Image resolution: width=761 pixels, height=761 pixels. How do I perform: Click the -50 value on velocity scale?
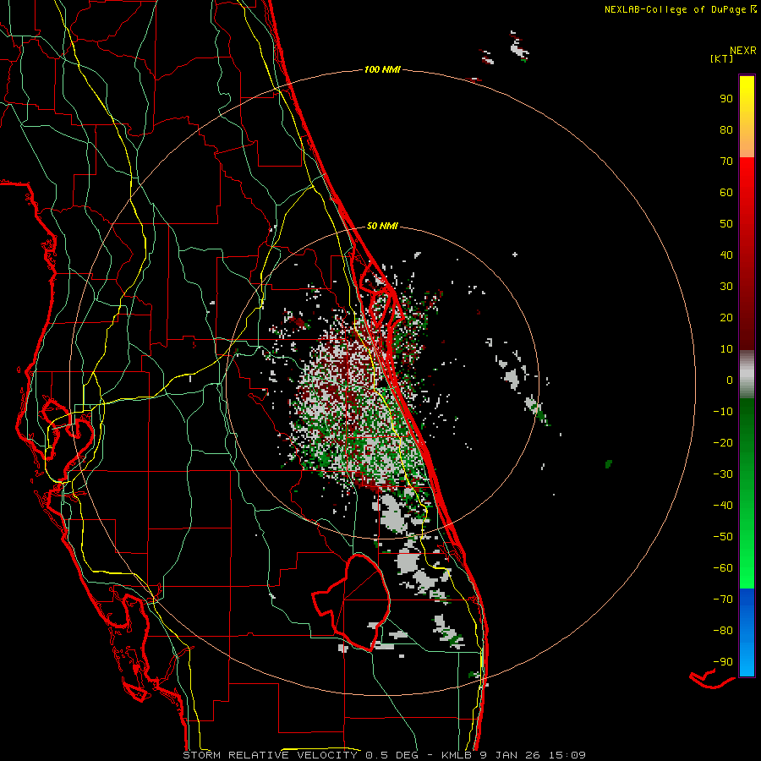[x=723, y=537]
